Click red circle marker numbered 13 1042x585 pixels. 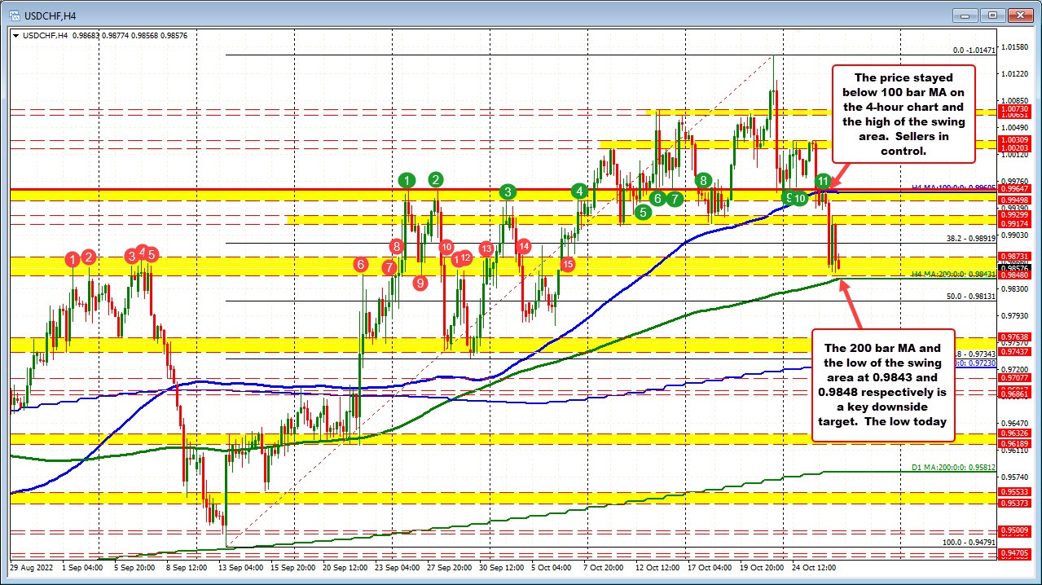click(486, 249)
